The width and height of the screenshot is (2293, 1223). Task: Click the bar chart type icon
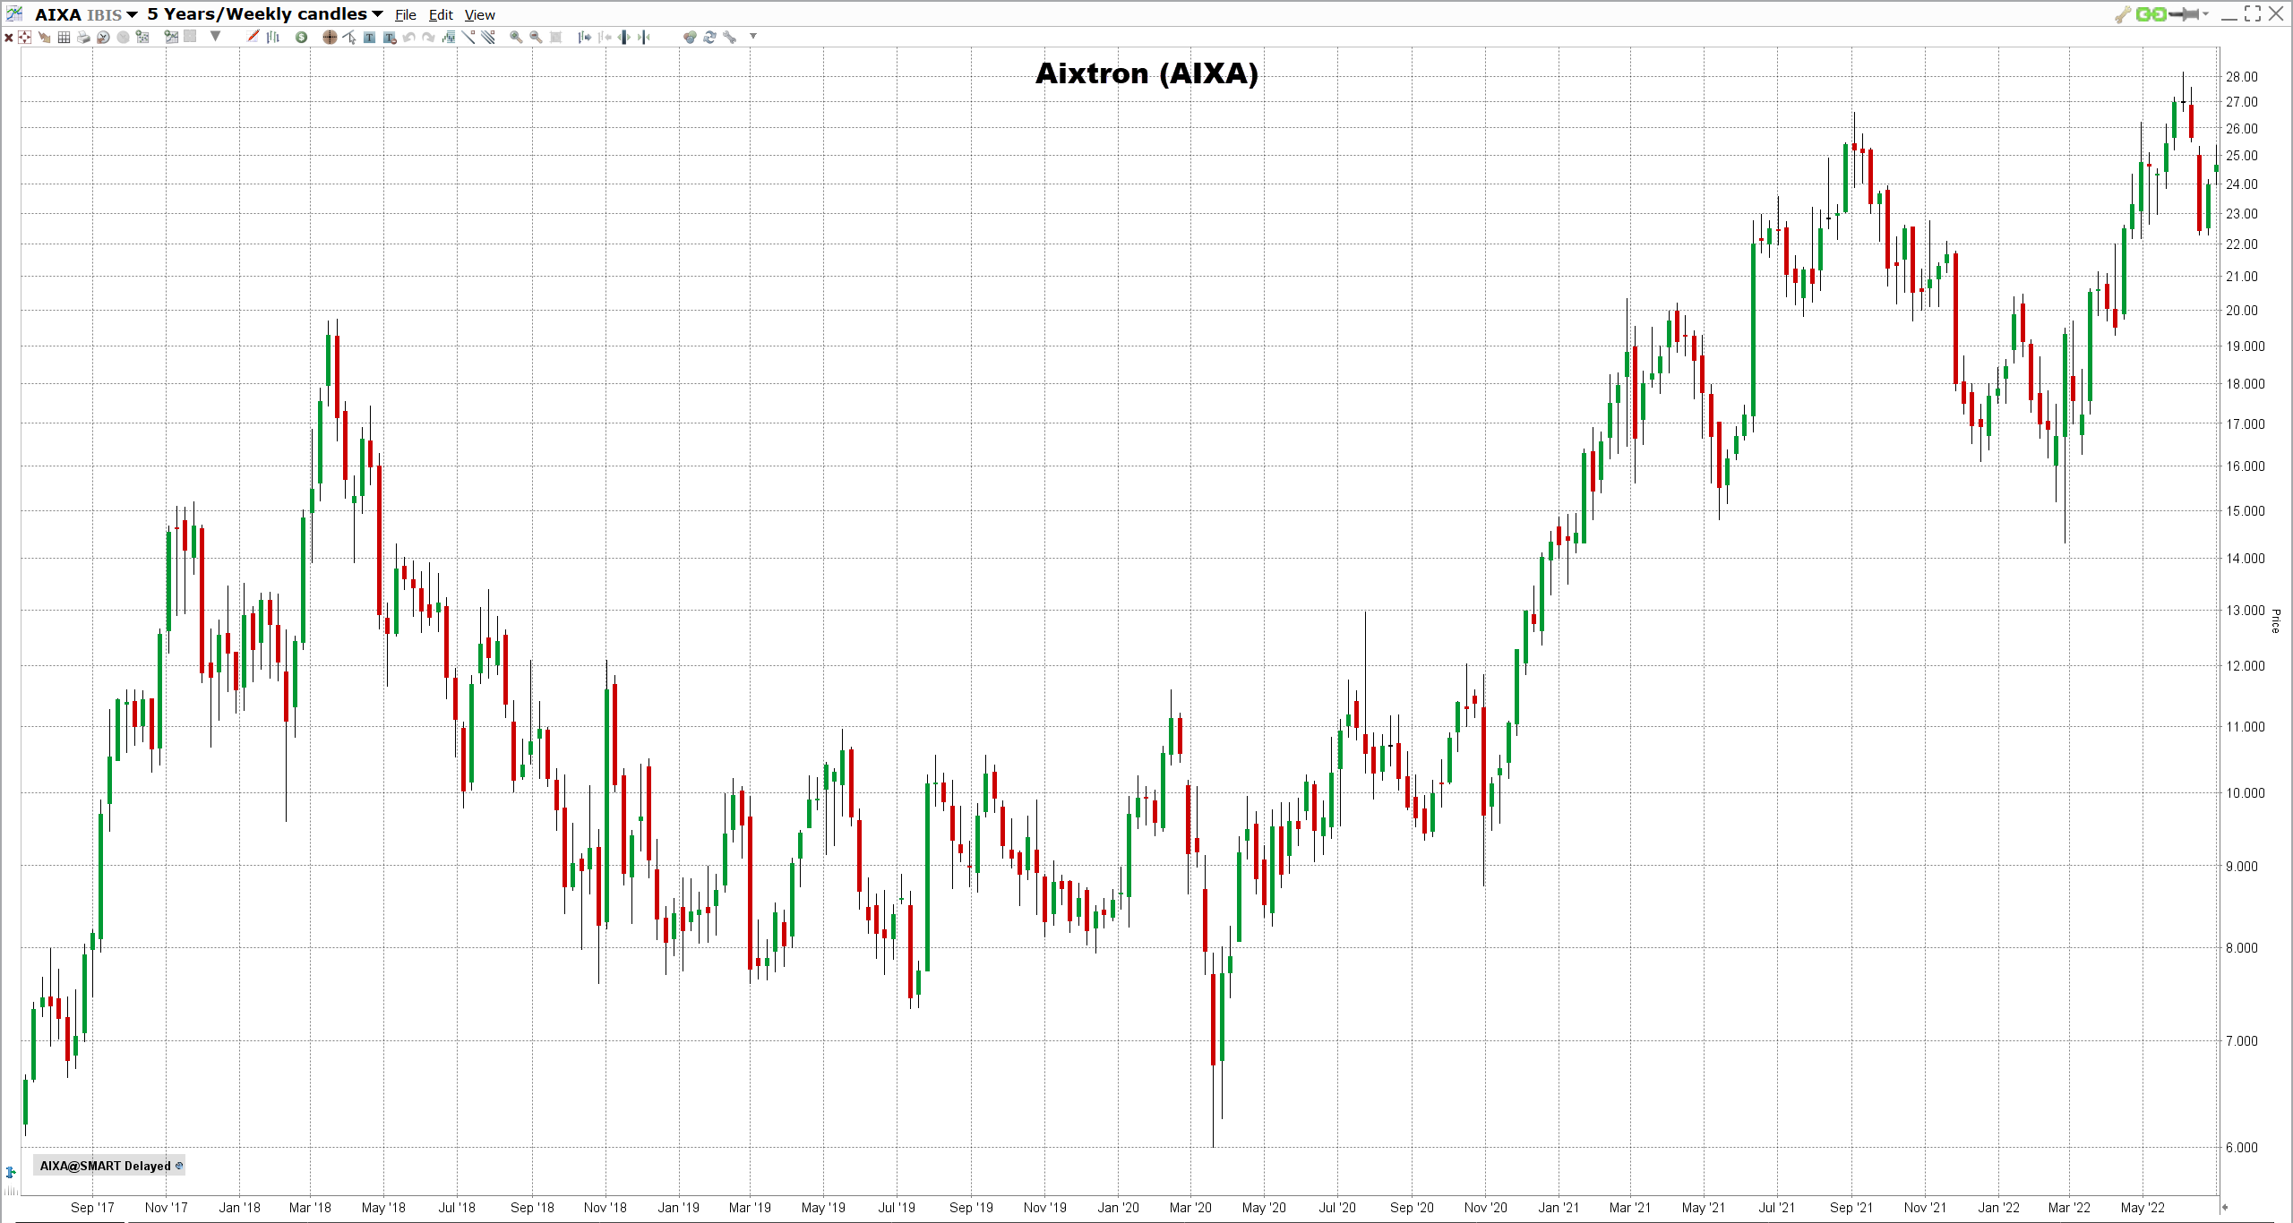coord(273,37)
